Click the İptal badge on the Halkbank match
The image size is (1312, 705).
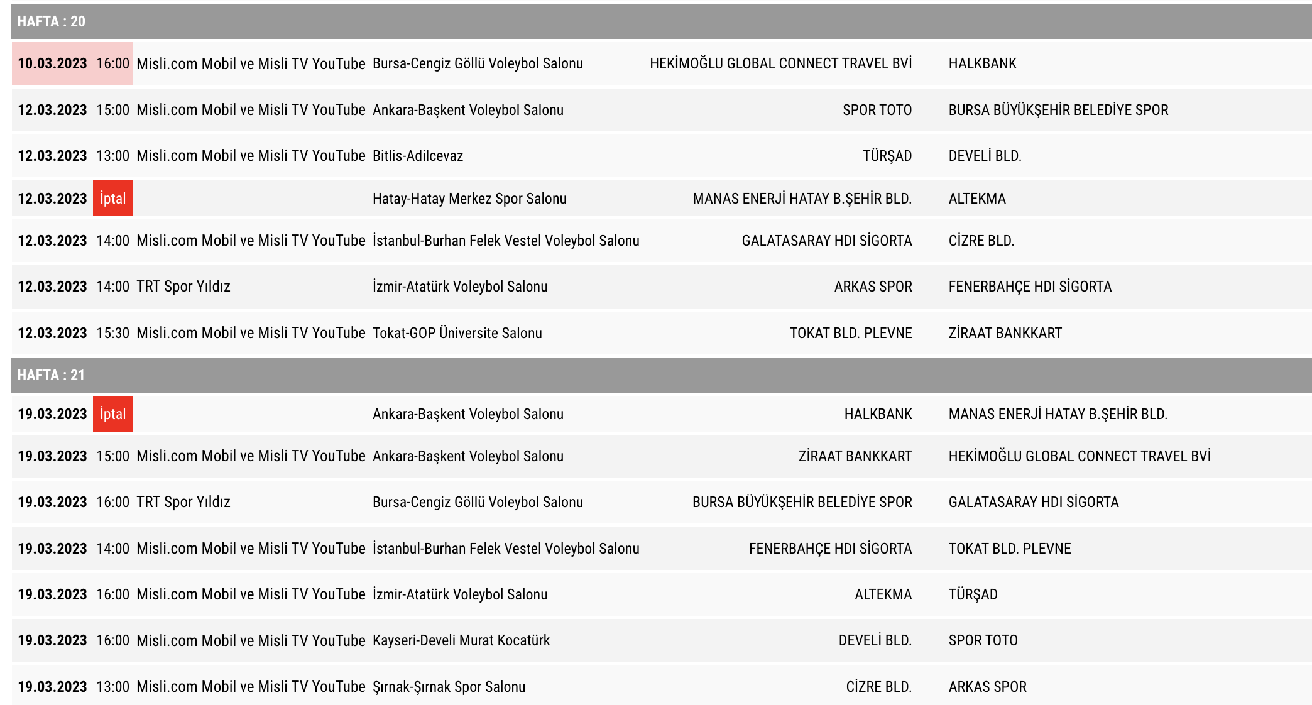coord(113,414)
